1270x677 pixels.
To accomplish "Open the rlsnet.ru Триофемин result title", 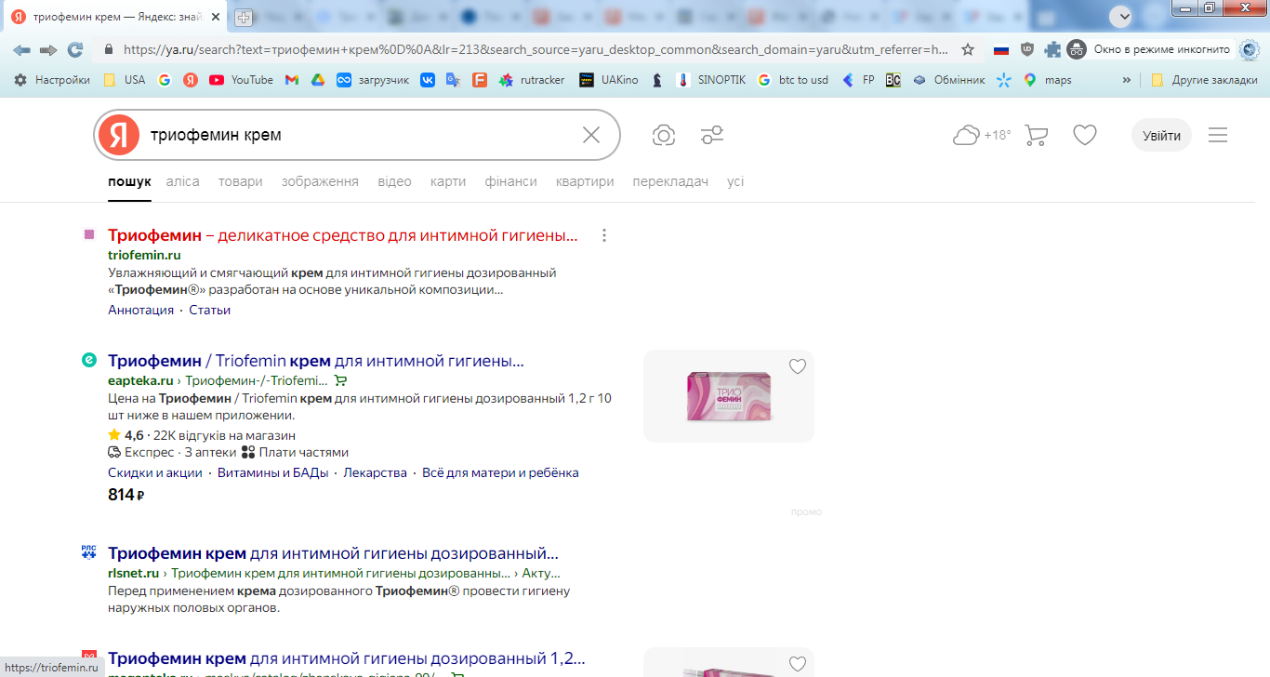I will tap(334, 553).
